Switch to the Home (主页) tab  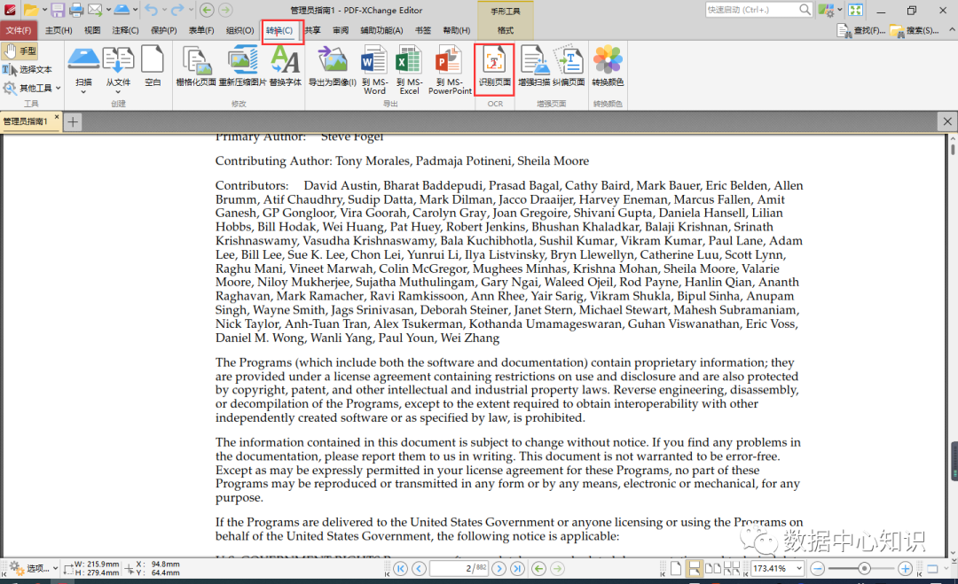59,30
